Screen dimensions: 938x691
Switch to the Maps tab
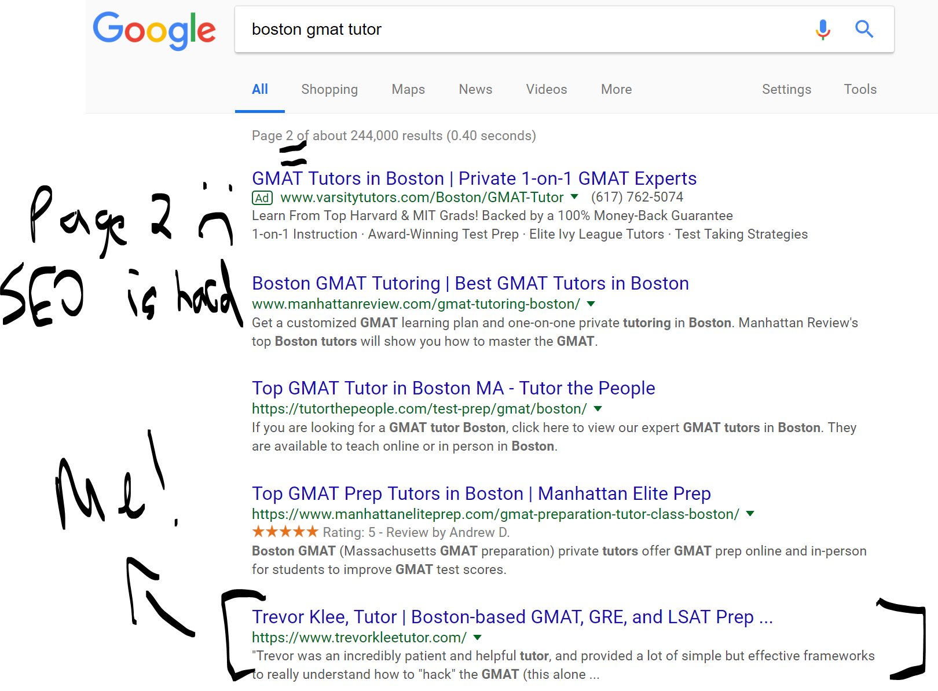pos(408,89)
